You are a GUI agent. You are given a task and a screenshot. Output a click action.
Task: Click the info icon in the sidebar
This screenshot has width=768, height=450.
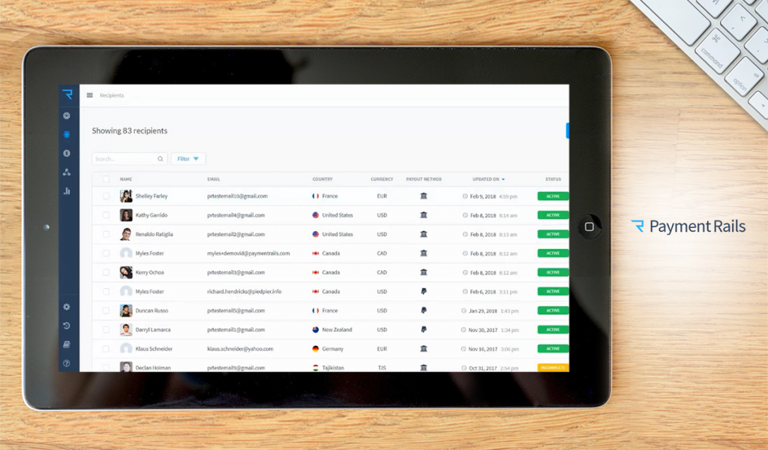point(67,153)
